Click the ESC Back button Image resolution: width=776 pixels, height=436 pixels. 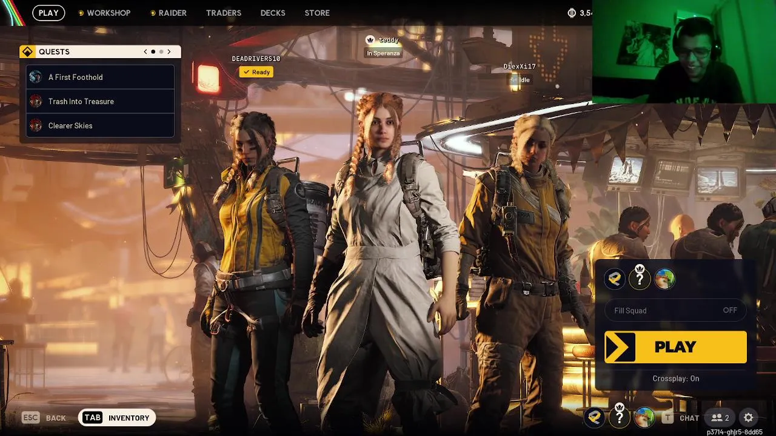[44, 418]
